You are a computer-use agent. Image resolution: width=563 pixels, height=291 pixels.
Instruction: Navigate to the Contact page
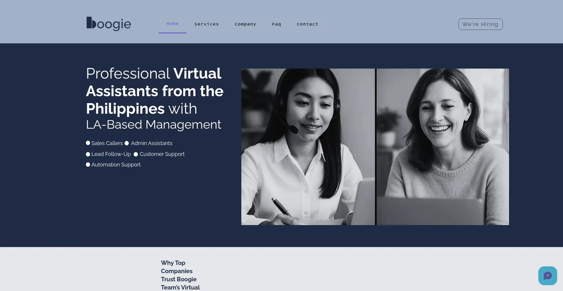(x=307, y=24)
